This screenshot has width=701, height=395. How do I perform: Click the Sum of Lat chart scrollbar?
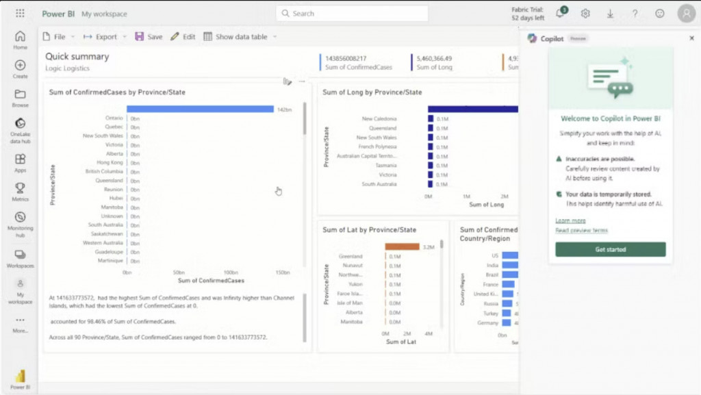coord(442,244)
